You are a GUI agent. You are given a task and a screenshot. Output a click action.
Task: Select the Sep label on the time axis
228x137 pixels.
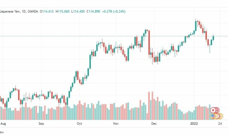tap(41, 124)
